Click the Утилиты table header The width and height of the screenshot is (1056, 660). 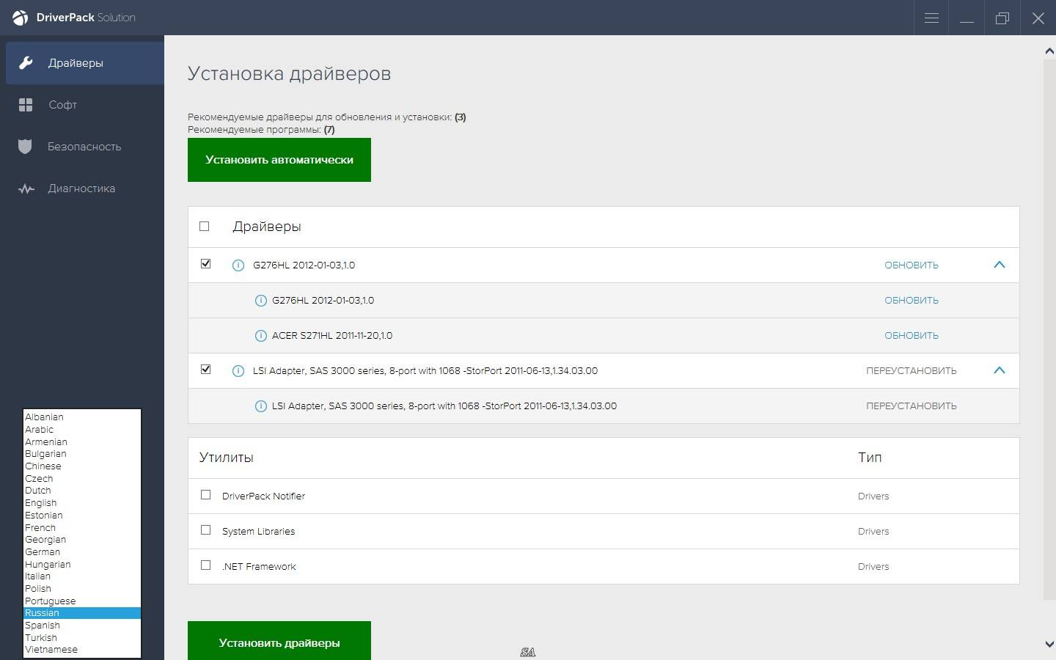click(x=226, y=458)
